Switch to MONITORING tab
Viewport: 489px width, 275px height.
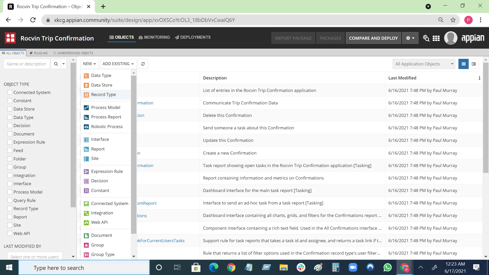click(x=154, y=37)
